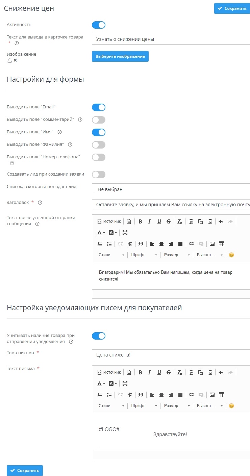Viewport: 250px width, 476px height.
Task: Enable the "Комментарий" field toggle
Action: coord(99,120)
